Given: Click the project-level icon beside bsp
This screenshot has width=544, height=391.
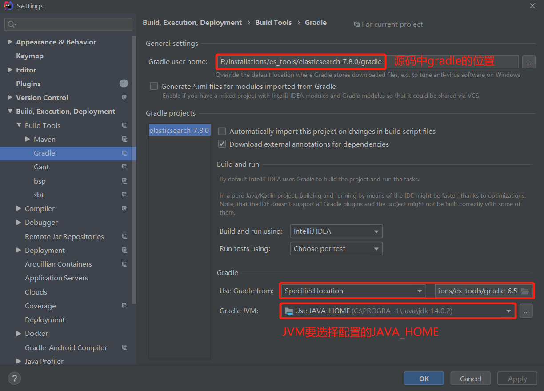Looking at the screenshot, I should [124, 181].
